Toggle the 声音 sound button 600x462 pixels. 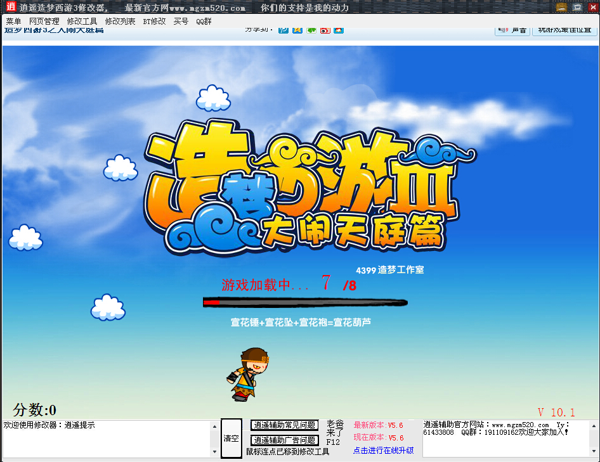coord(512,31)
